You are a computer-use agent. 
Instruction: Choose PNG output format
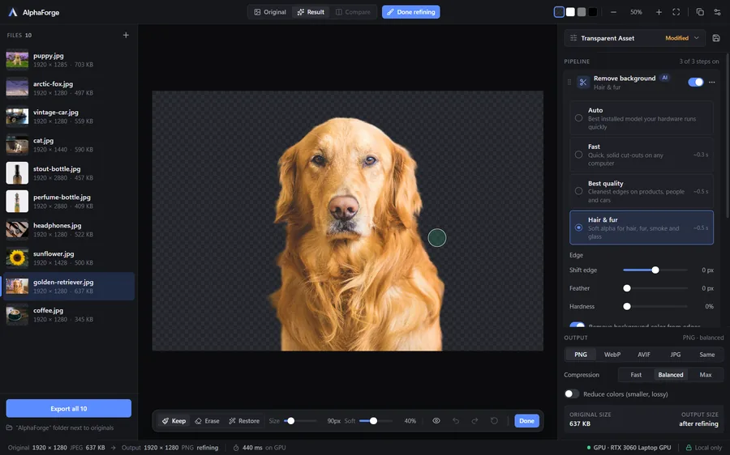[581, 355]
